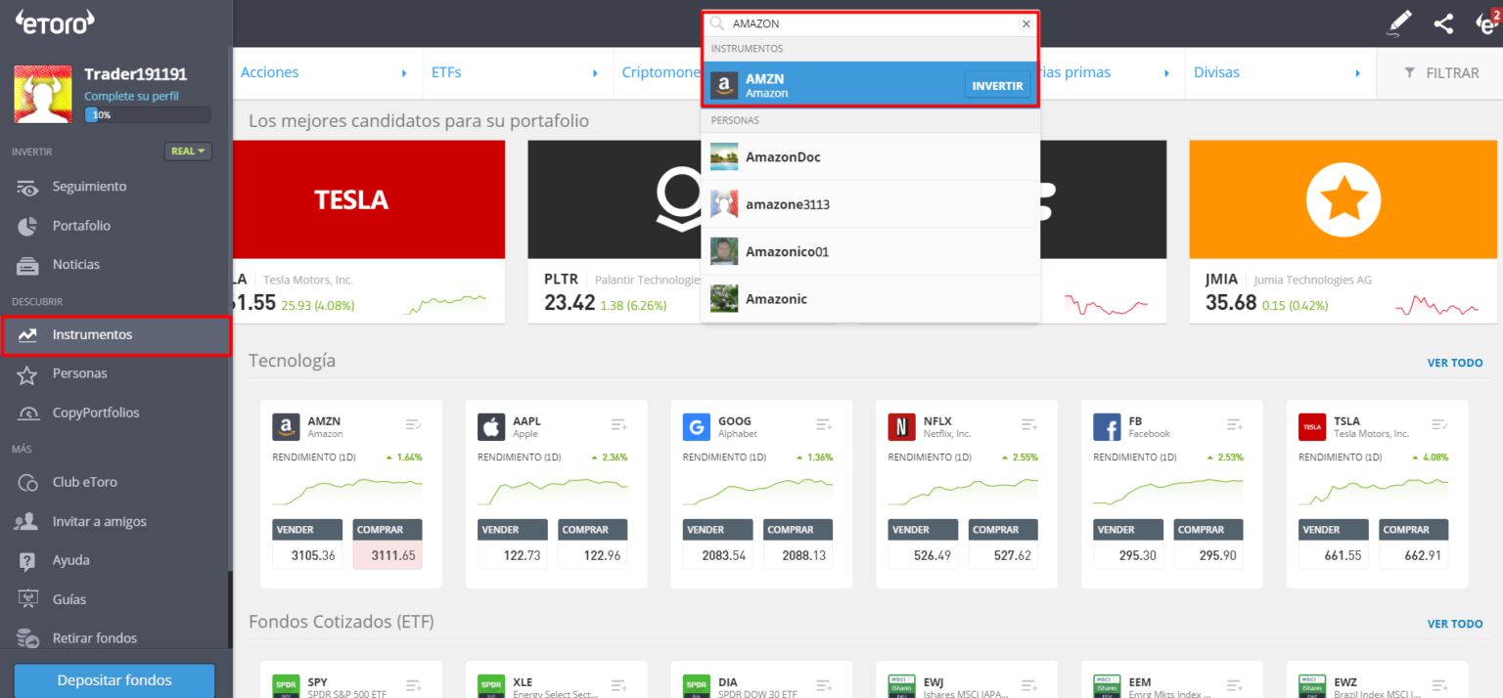The width and height of the screenshot is (1503, 698).
Task: Click the Facebook logo on FB card
Action: [x=1107, y=427]
